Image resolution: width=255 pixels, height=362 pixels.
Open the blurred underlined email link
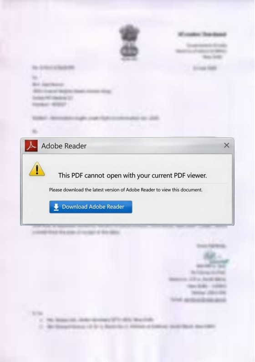(x=205, y=300)
